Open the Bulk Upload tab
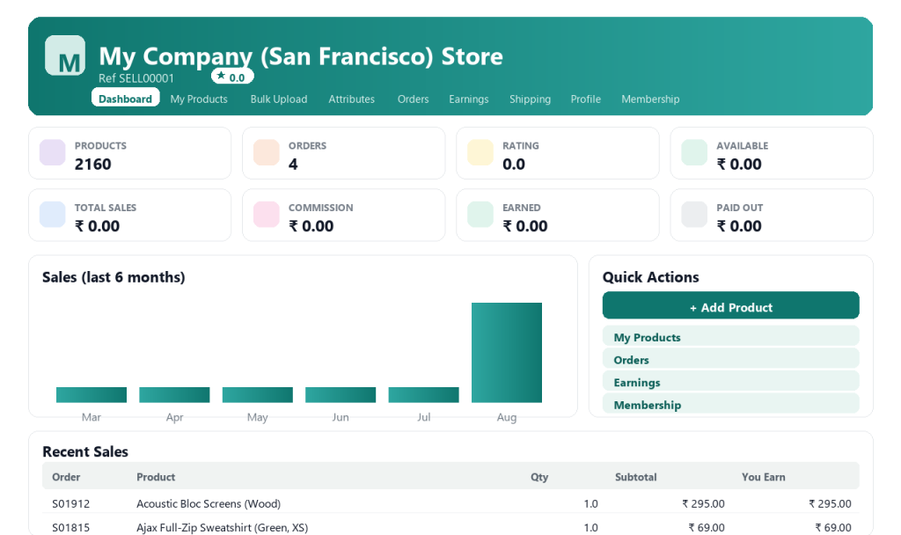Image resolution: width=901 pixels, height=535 pixels. 279,99
